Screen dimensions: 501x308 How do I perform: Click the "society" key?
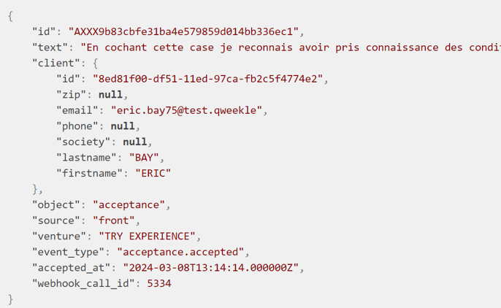coord(83,142)
